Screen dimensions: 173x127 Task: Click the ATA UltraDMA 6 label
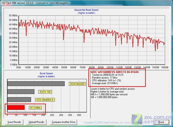(45, 100)
